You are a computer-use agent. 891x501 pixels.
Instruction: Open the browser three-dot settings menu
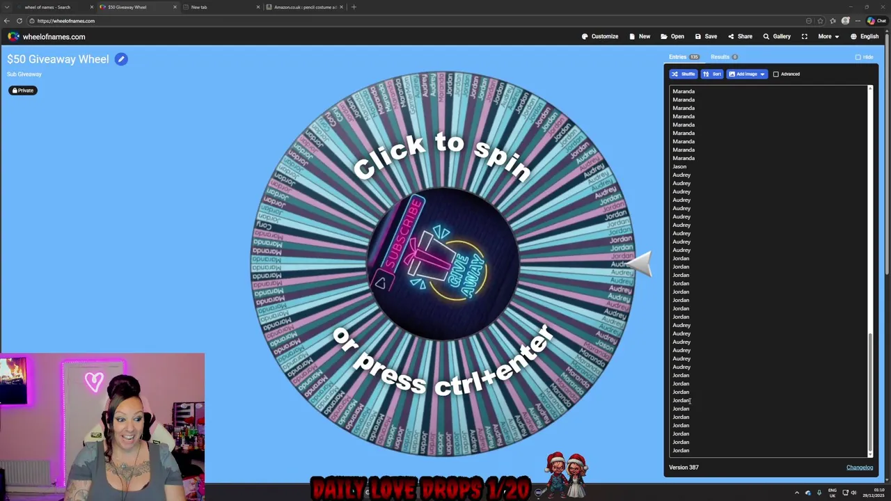[858, 21]
